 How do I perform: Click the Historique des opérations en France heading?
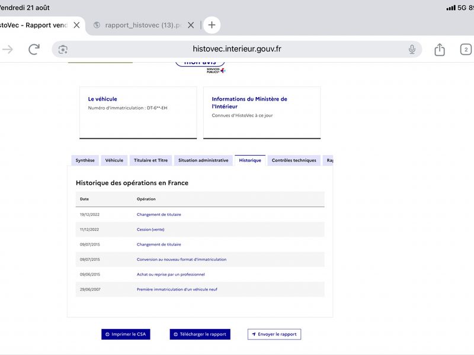pyautogui.click(x=132, y=183)
